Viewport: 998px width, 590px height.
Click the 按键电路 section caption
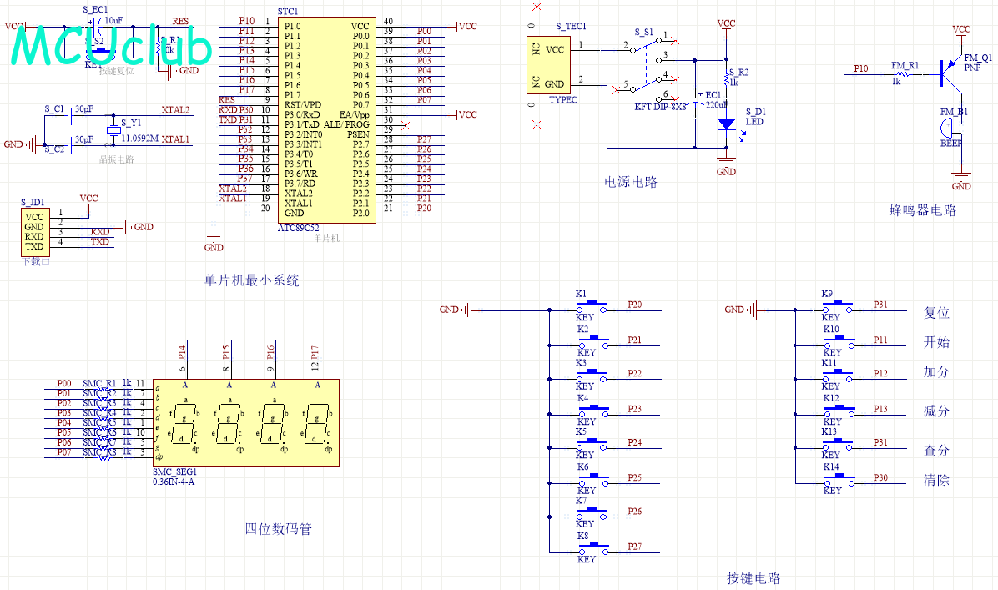point(753,578)
